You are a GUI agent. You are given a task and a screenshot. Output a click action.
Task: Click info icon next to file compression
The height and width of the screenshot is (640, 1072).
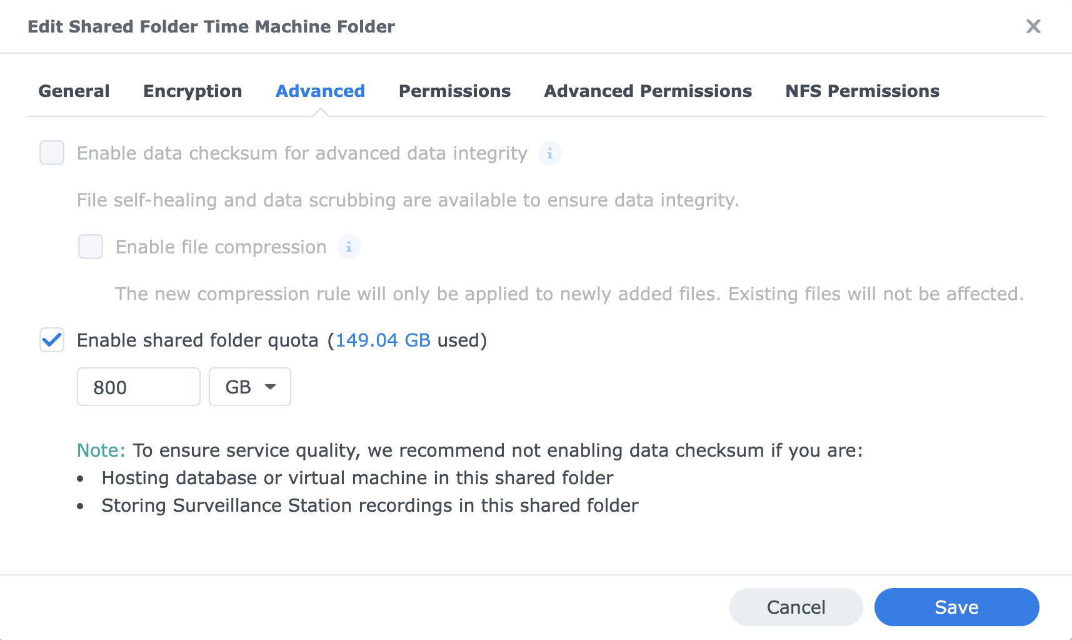pos(349,247)
